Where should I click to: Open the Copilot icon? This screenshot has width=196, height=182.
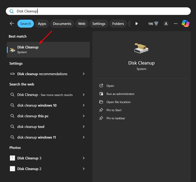(x=185, y=24)
